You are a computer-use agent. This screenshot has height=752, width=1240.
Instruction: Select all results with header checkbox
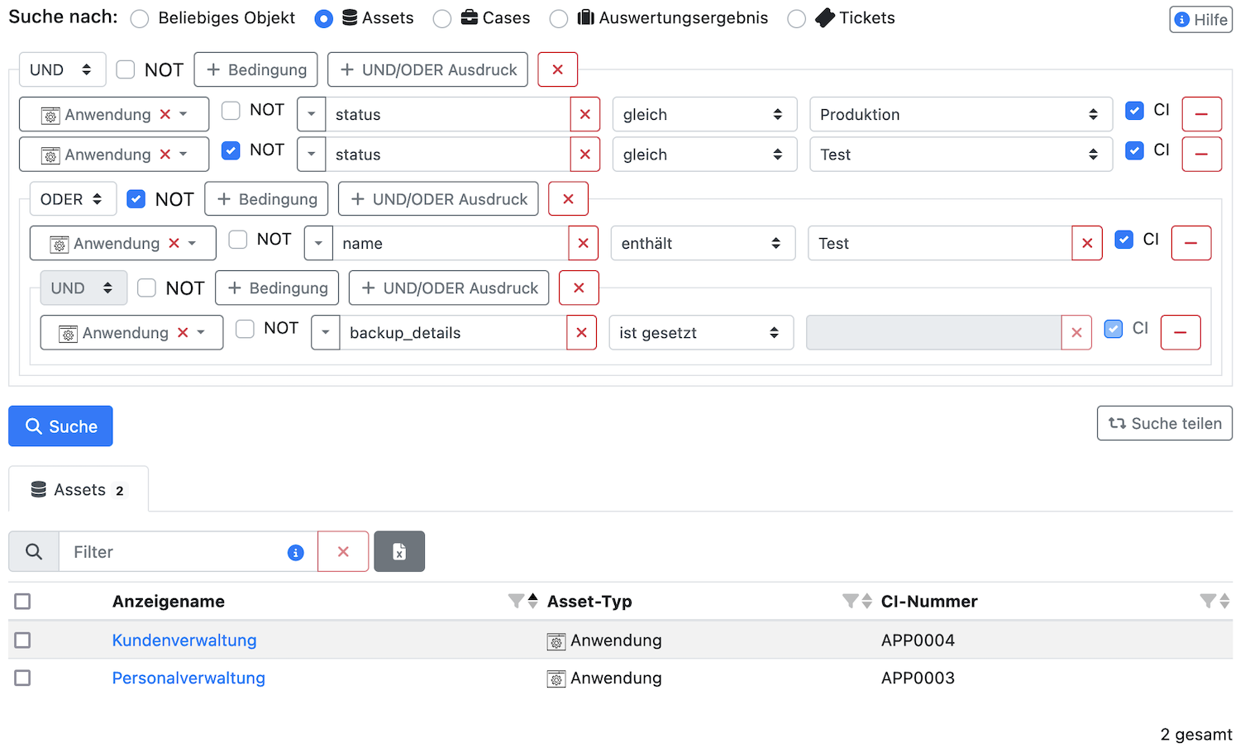tap(22, 602)
